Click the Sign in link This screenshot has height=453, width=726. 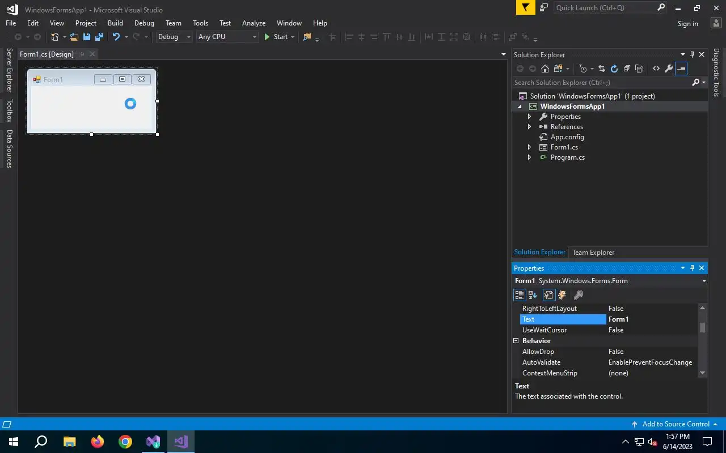[x=687, y=24]
